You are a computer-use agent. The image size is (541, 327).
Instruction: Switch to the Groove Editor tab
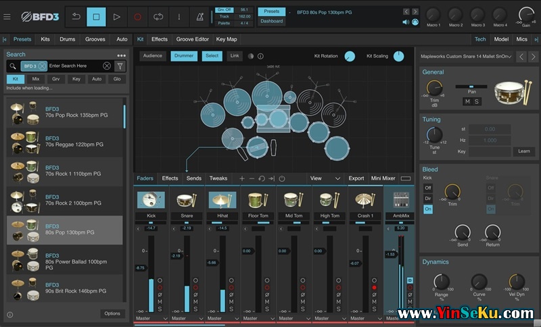(x=192, y=40)
